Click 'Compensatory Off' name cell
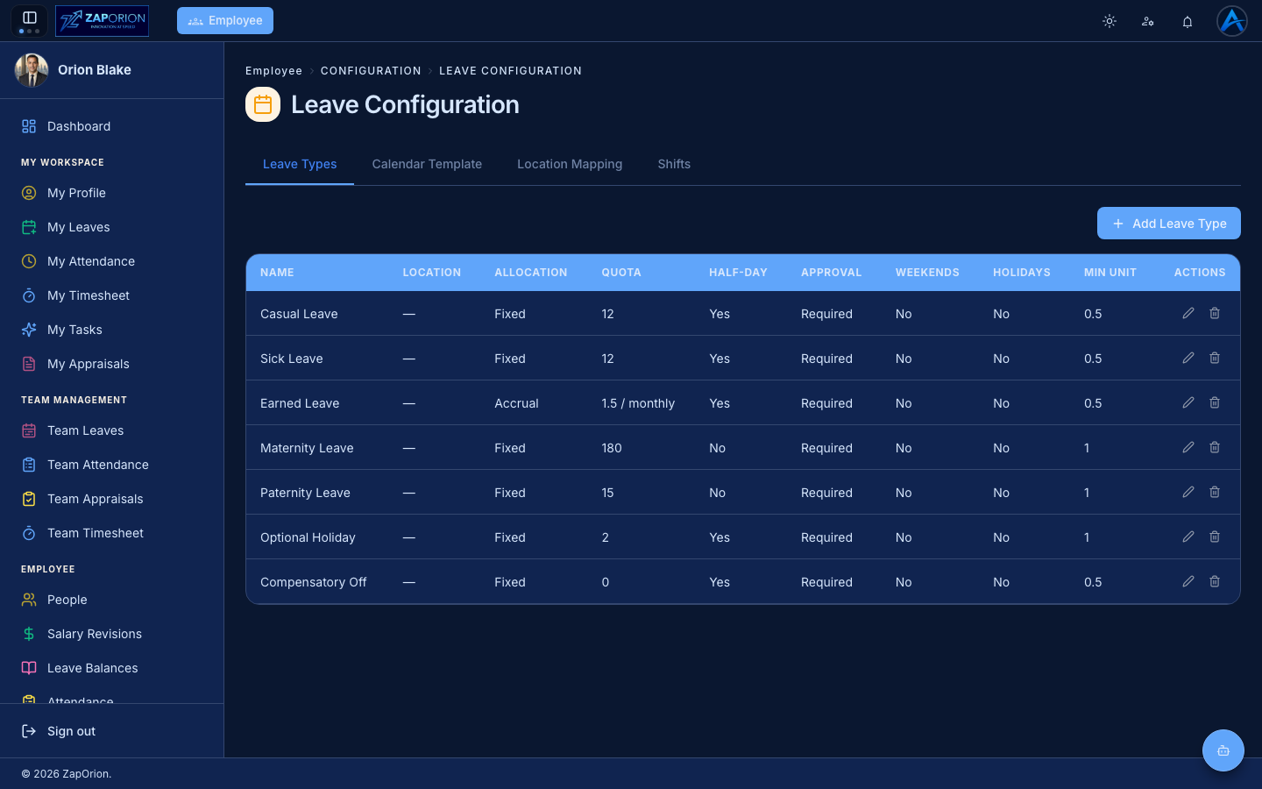Screen dimensions: 1262x789 coord(314,582)
